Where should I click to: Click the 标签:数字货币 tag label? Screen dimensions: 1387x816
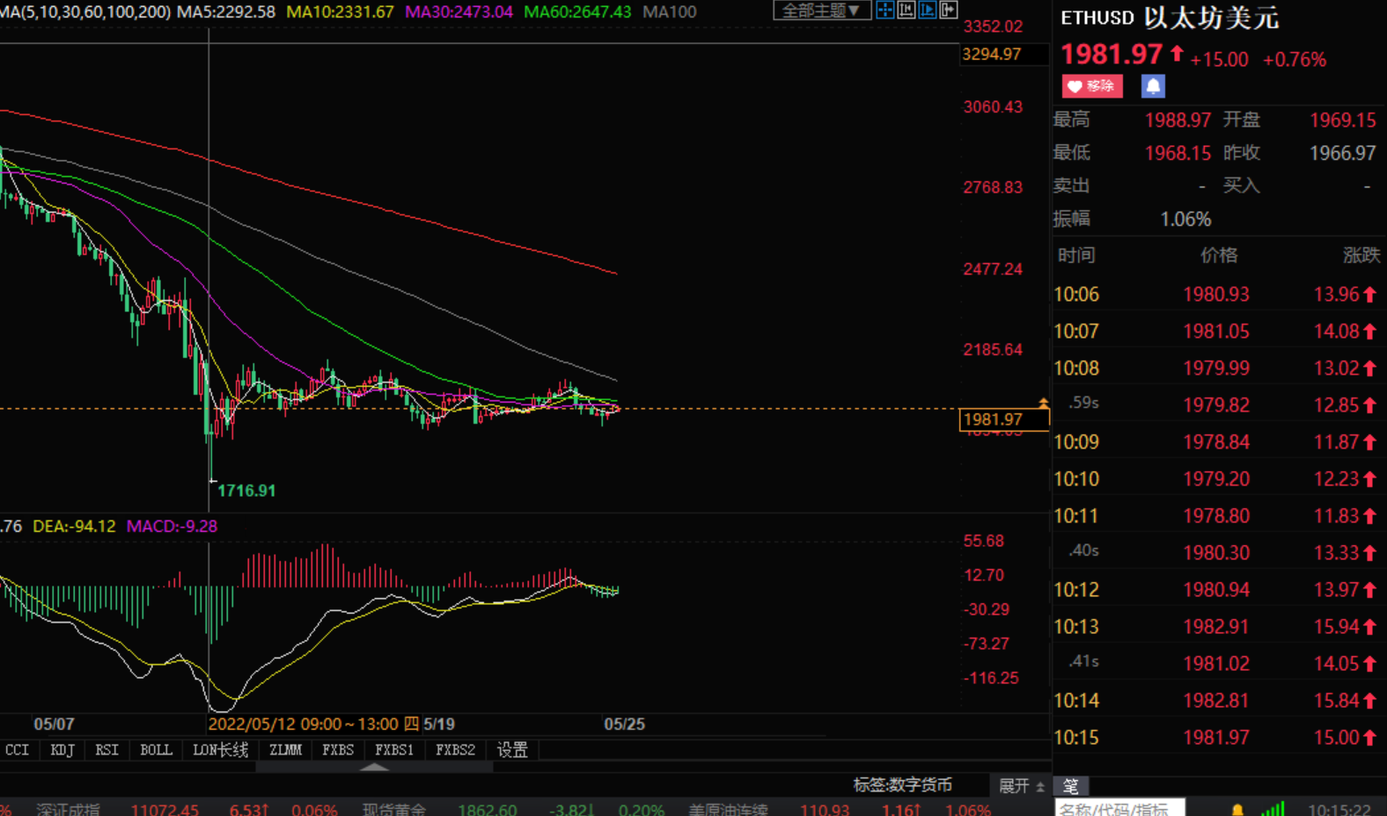(x=902, y=785)
